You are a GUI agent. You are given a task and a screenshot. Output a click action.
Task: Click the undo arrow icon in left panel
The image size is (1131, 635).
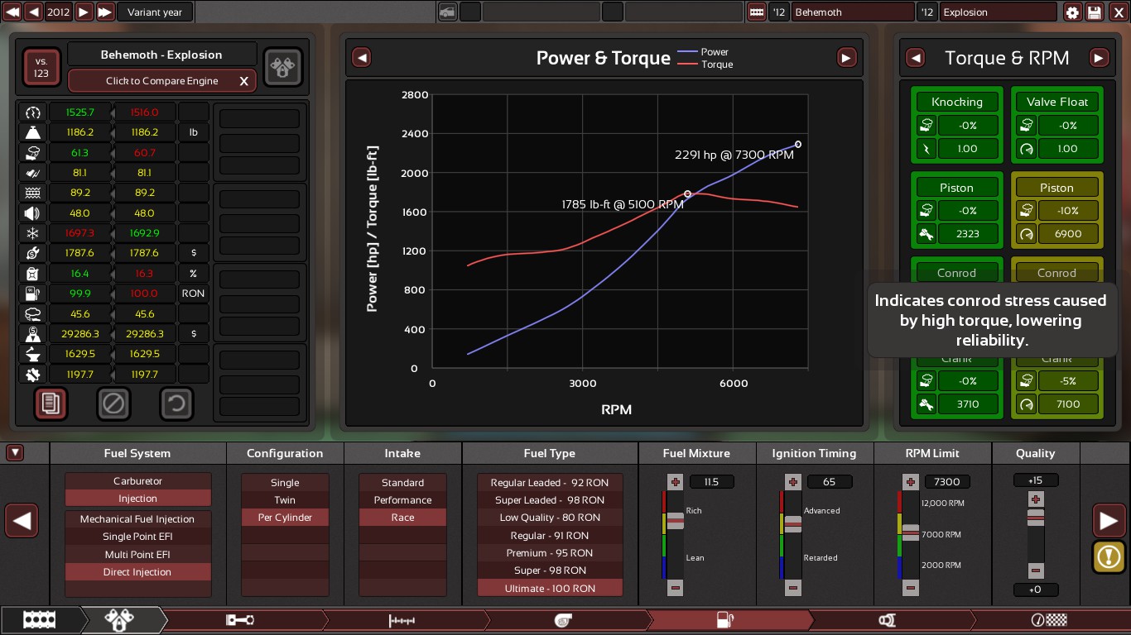coord(176,403)
